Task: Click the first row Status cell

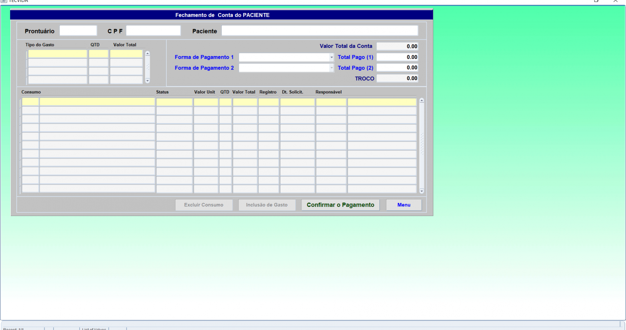Action: (x=174, y=102)
